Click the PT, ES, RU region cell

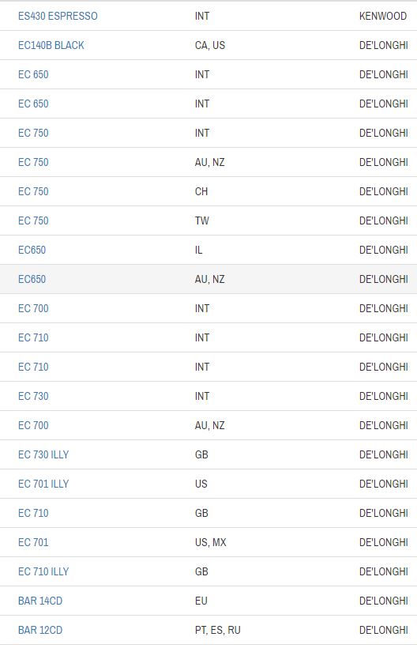coord(218,630)
